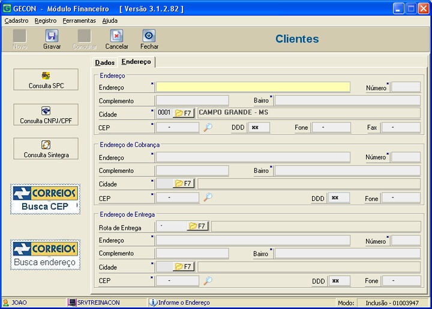Select the Endereço tab
The image size is (432, 309).
[x=136, y=62]
